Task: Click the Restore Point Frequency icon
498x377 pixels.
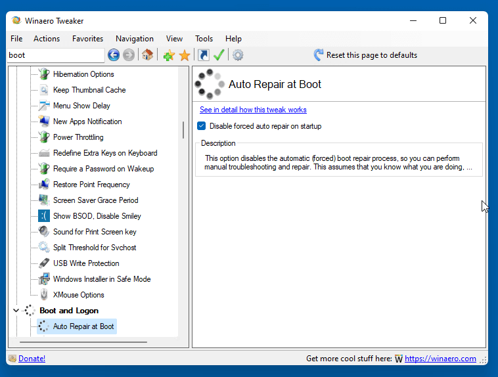Action: click(x=44, y=185)
